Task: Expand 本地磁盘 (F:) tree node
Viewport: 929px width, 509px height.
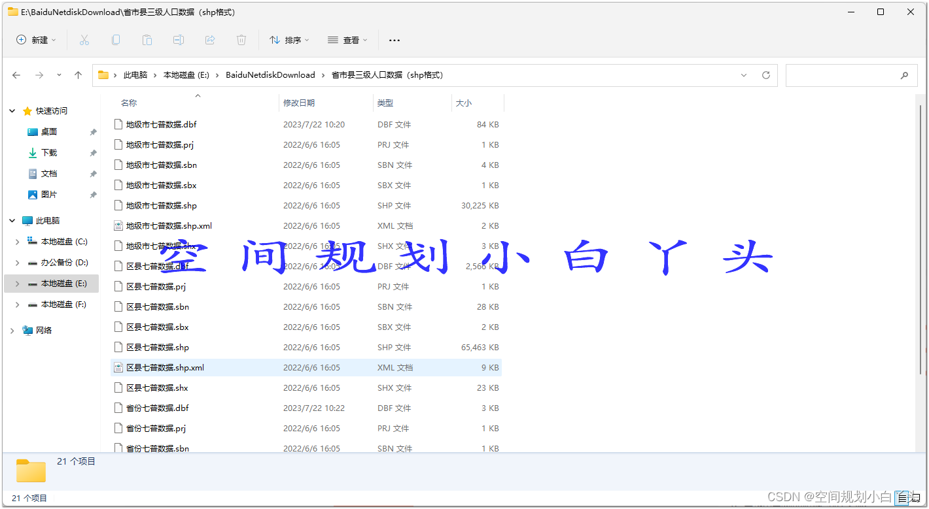Action: click(18, 304)
